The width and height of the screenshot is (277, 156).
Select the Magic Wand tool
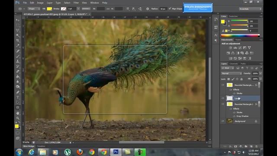point(18,36)
